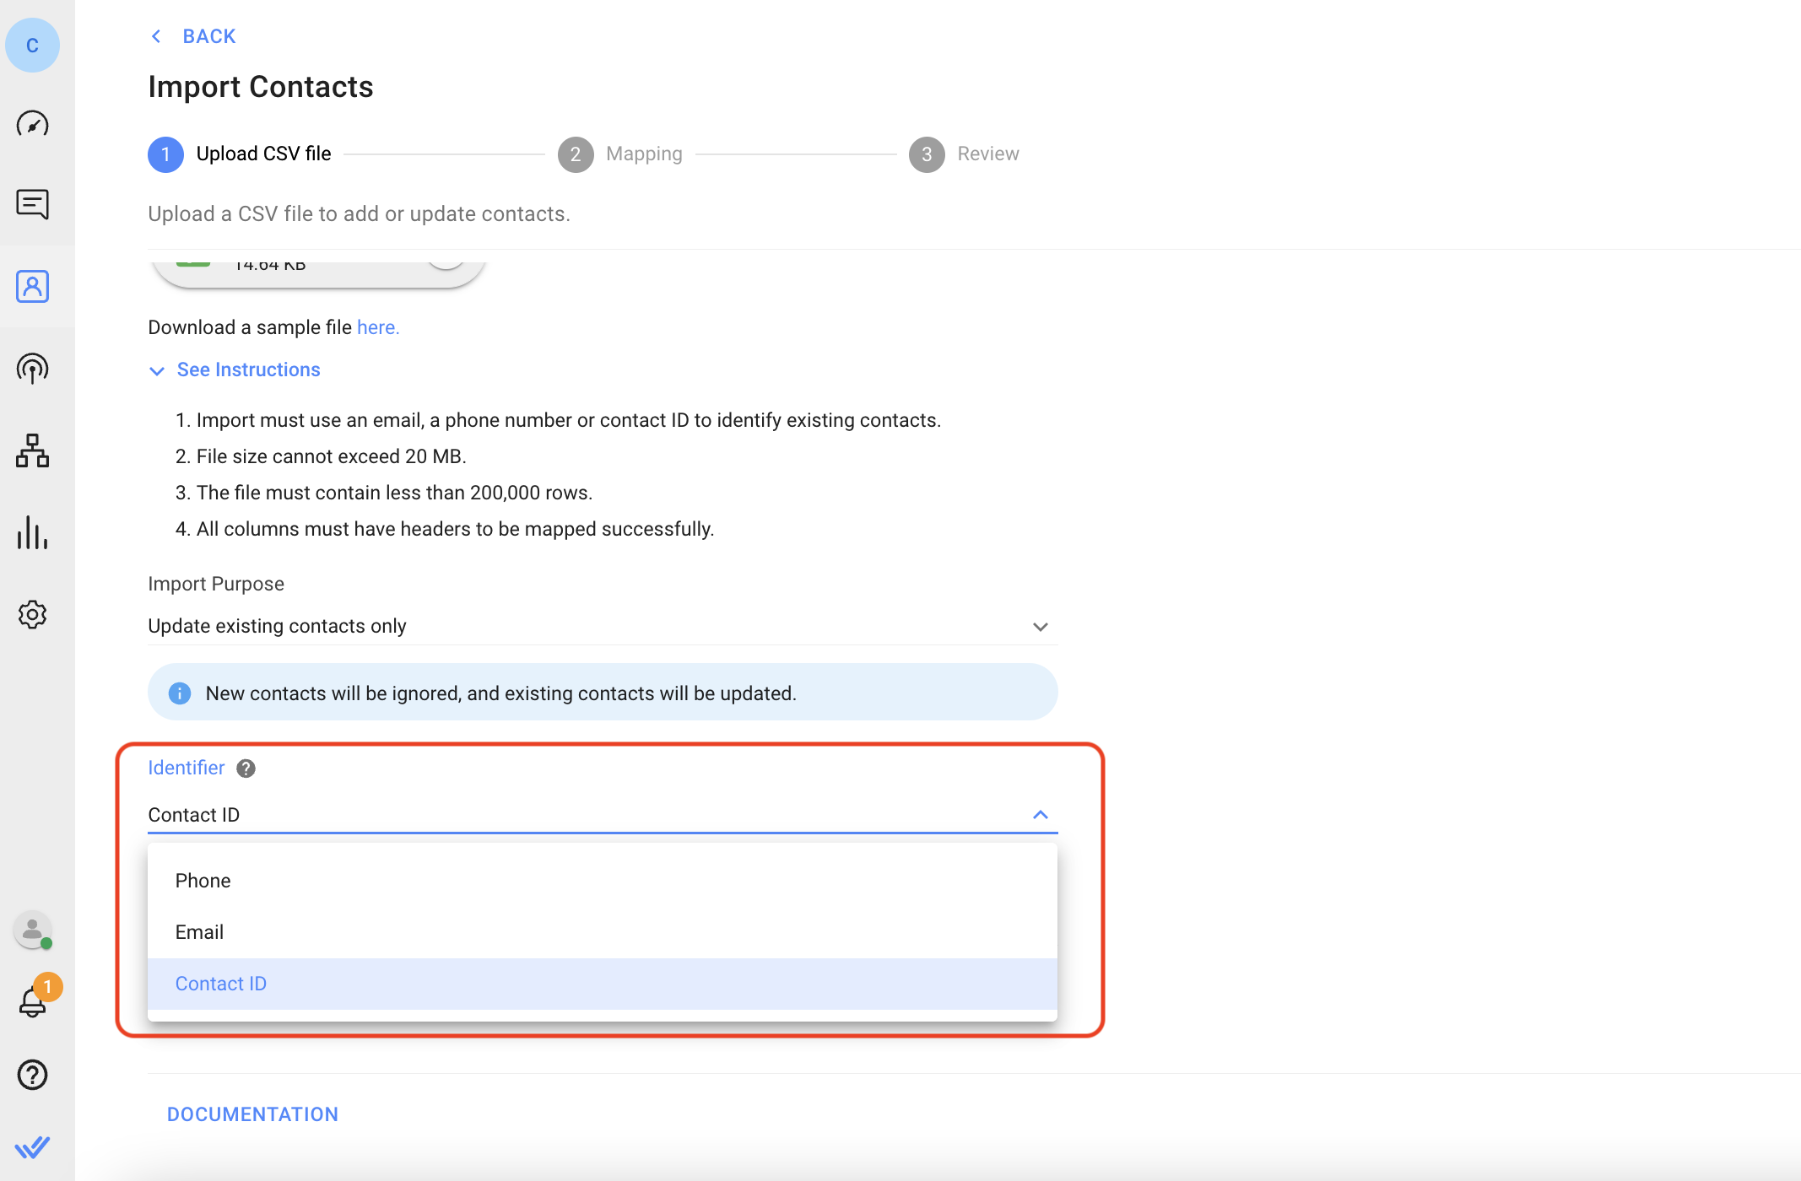Open the Broadcast antenna icon in sidebar

coord(32,369)
